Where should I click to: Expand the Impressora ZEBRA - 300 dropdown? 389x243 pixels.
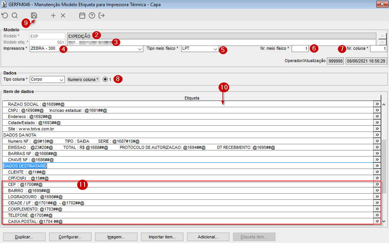click(x=140, y=49)
